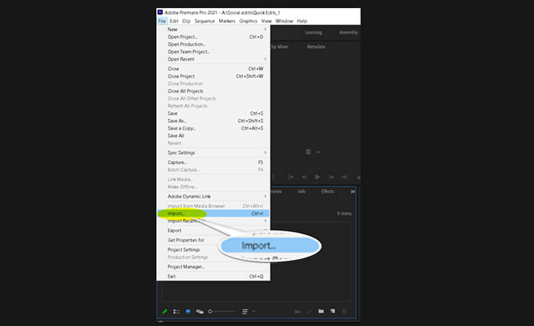
Task: Click the Drag Audio Only waveform icon
Action: pos(318,152)
